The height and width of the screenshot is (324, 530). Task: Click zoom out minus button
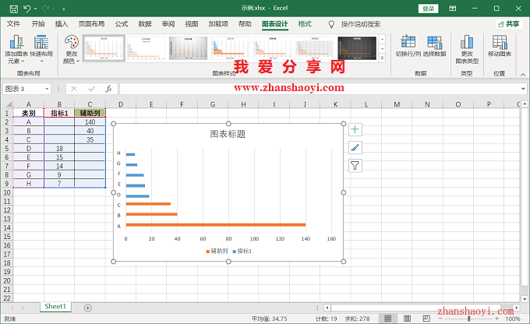[x=440, y=319]
